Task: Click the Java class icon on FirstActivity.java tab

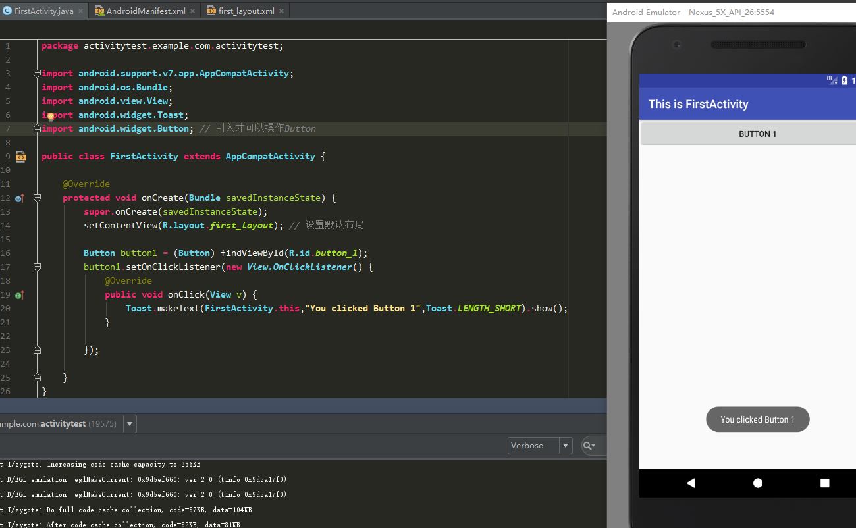Action: (7, 11)
